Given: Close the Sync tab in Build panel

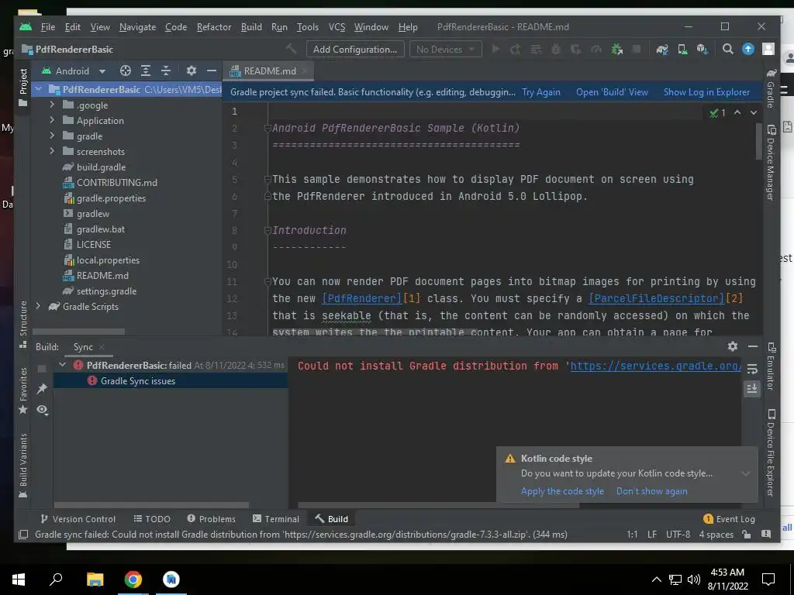Looking at the screenshot, I should tap(102, 346).
